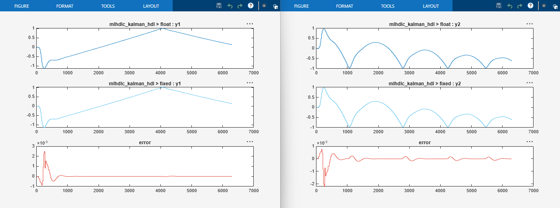Image resolution: width=560 pixels, height=208 pixels.
Task: Open the ellipsis menu of the float : y1 plot
Action: (x=250, y=24)
